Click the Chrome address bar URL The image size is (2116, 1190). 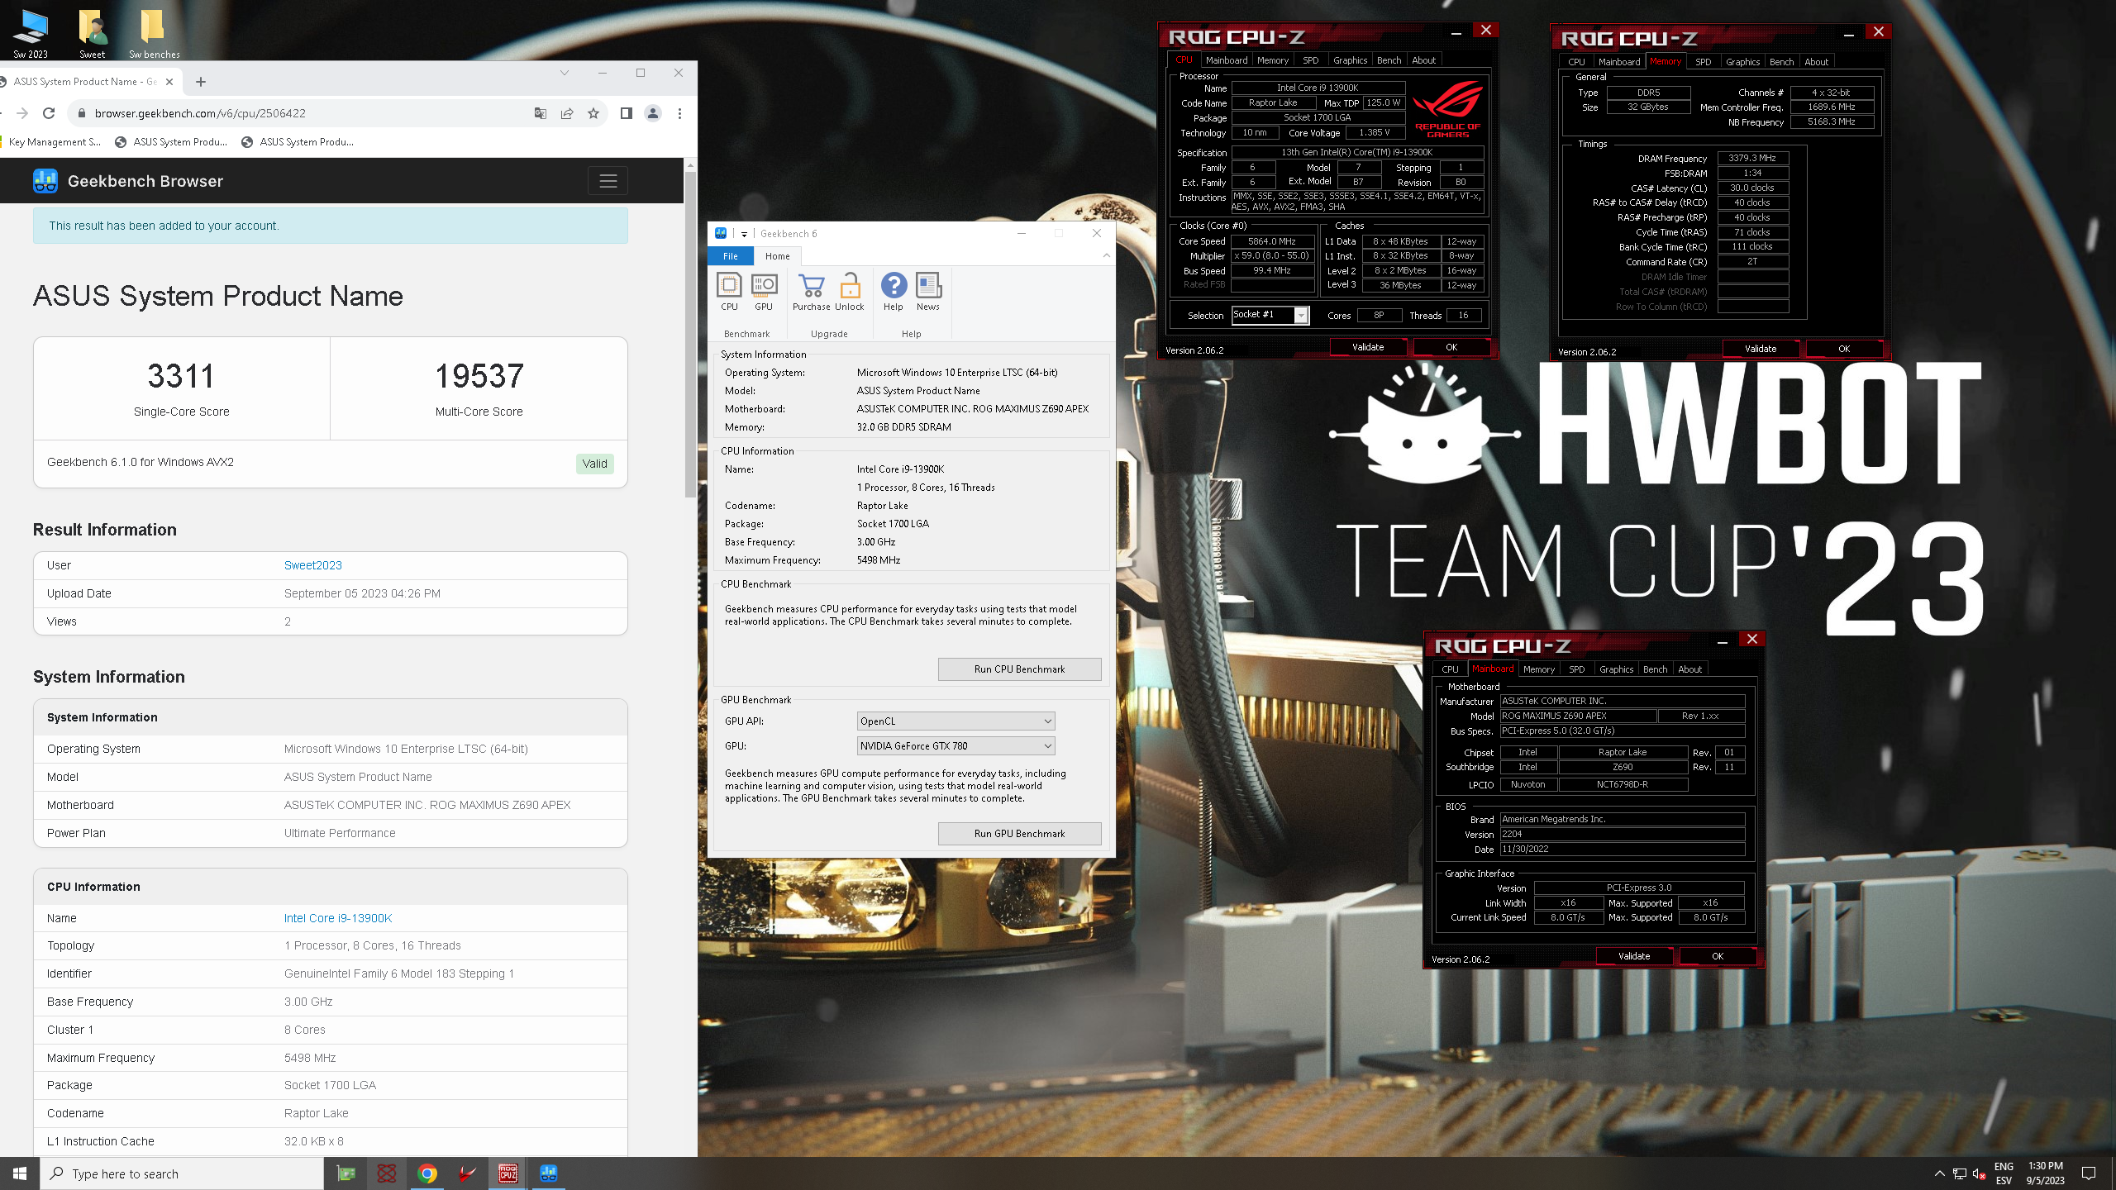[200, 113]
